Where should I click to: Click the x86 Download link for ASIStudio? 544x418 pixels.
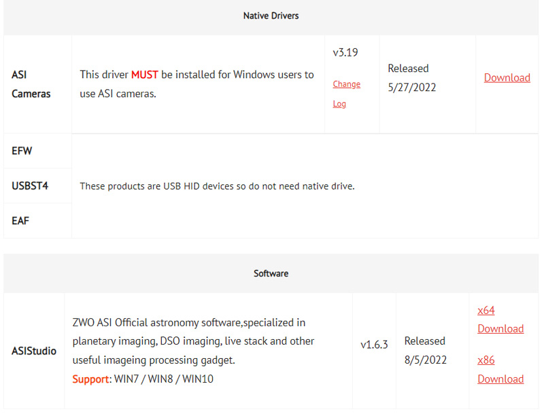500,370
